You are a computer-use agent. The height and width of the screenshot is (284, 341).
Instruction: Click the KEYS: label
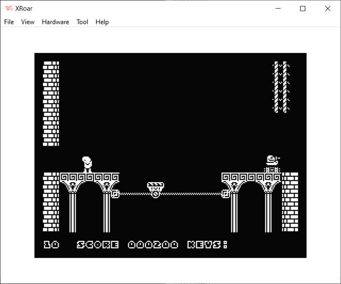[x=208, y=245]
